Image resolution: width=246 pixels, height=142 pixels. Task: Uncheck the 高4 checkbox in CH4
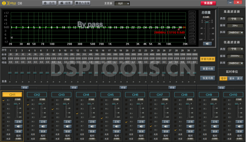click(x=77, y=113)
